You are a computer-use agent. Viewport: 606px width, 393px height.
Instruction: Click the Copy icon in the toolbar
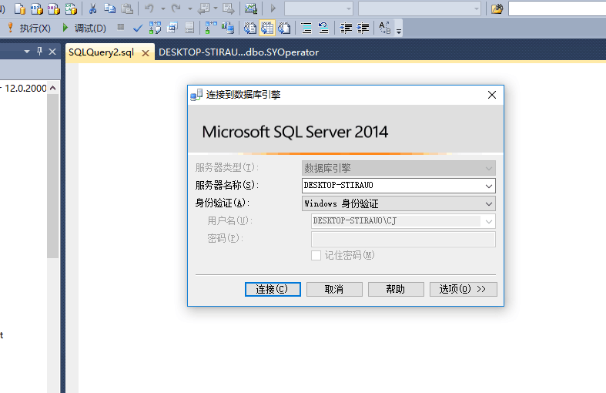pyautogui.click(x=110, y=8)
